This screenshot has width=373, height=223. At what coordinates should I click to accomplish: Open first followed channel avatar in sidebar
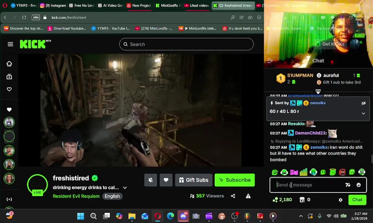9,122
